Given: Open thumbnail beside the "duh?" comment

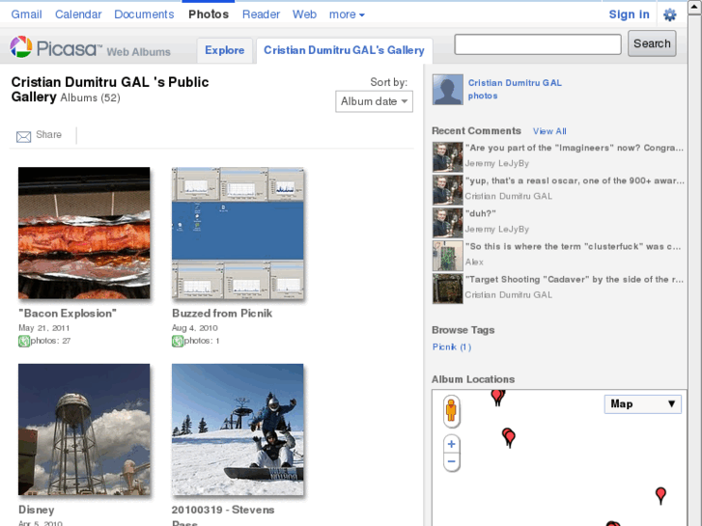Looking at the screenshot, I should pyautogui.click(x=448, y=223).
